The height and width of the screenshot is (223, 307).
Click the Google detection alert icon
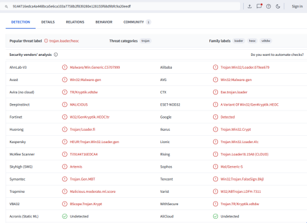pos(216,117)
